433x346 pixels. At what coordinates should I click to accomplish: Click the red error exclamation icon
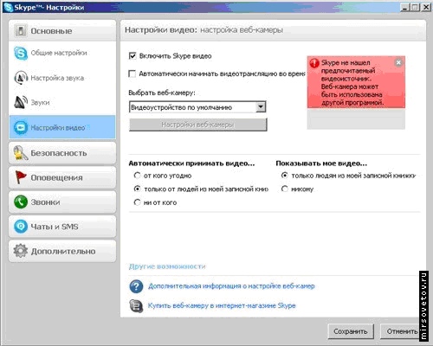[314, 63]
